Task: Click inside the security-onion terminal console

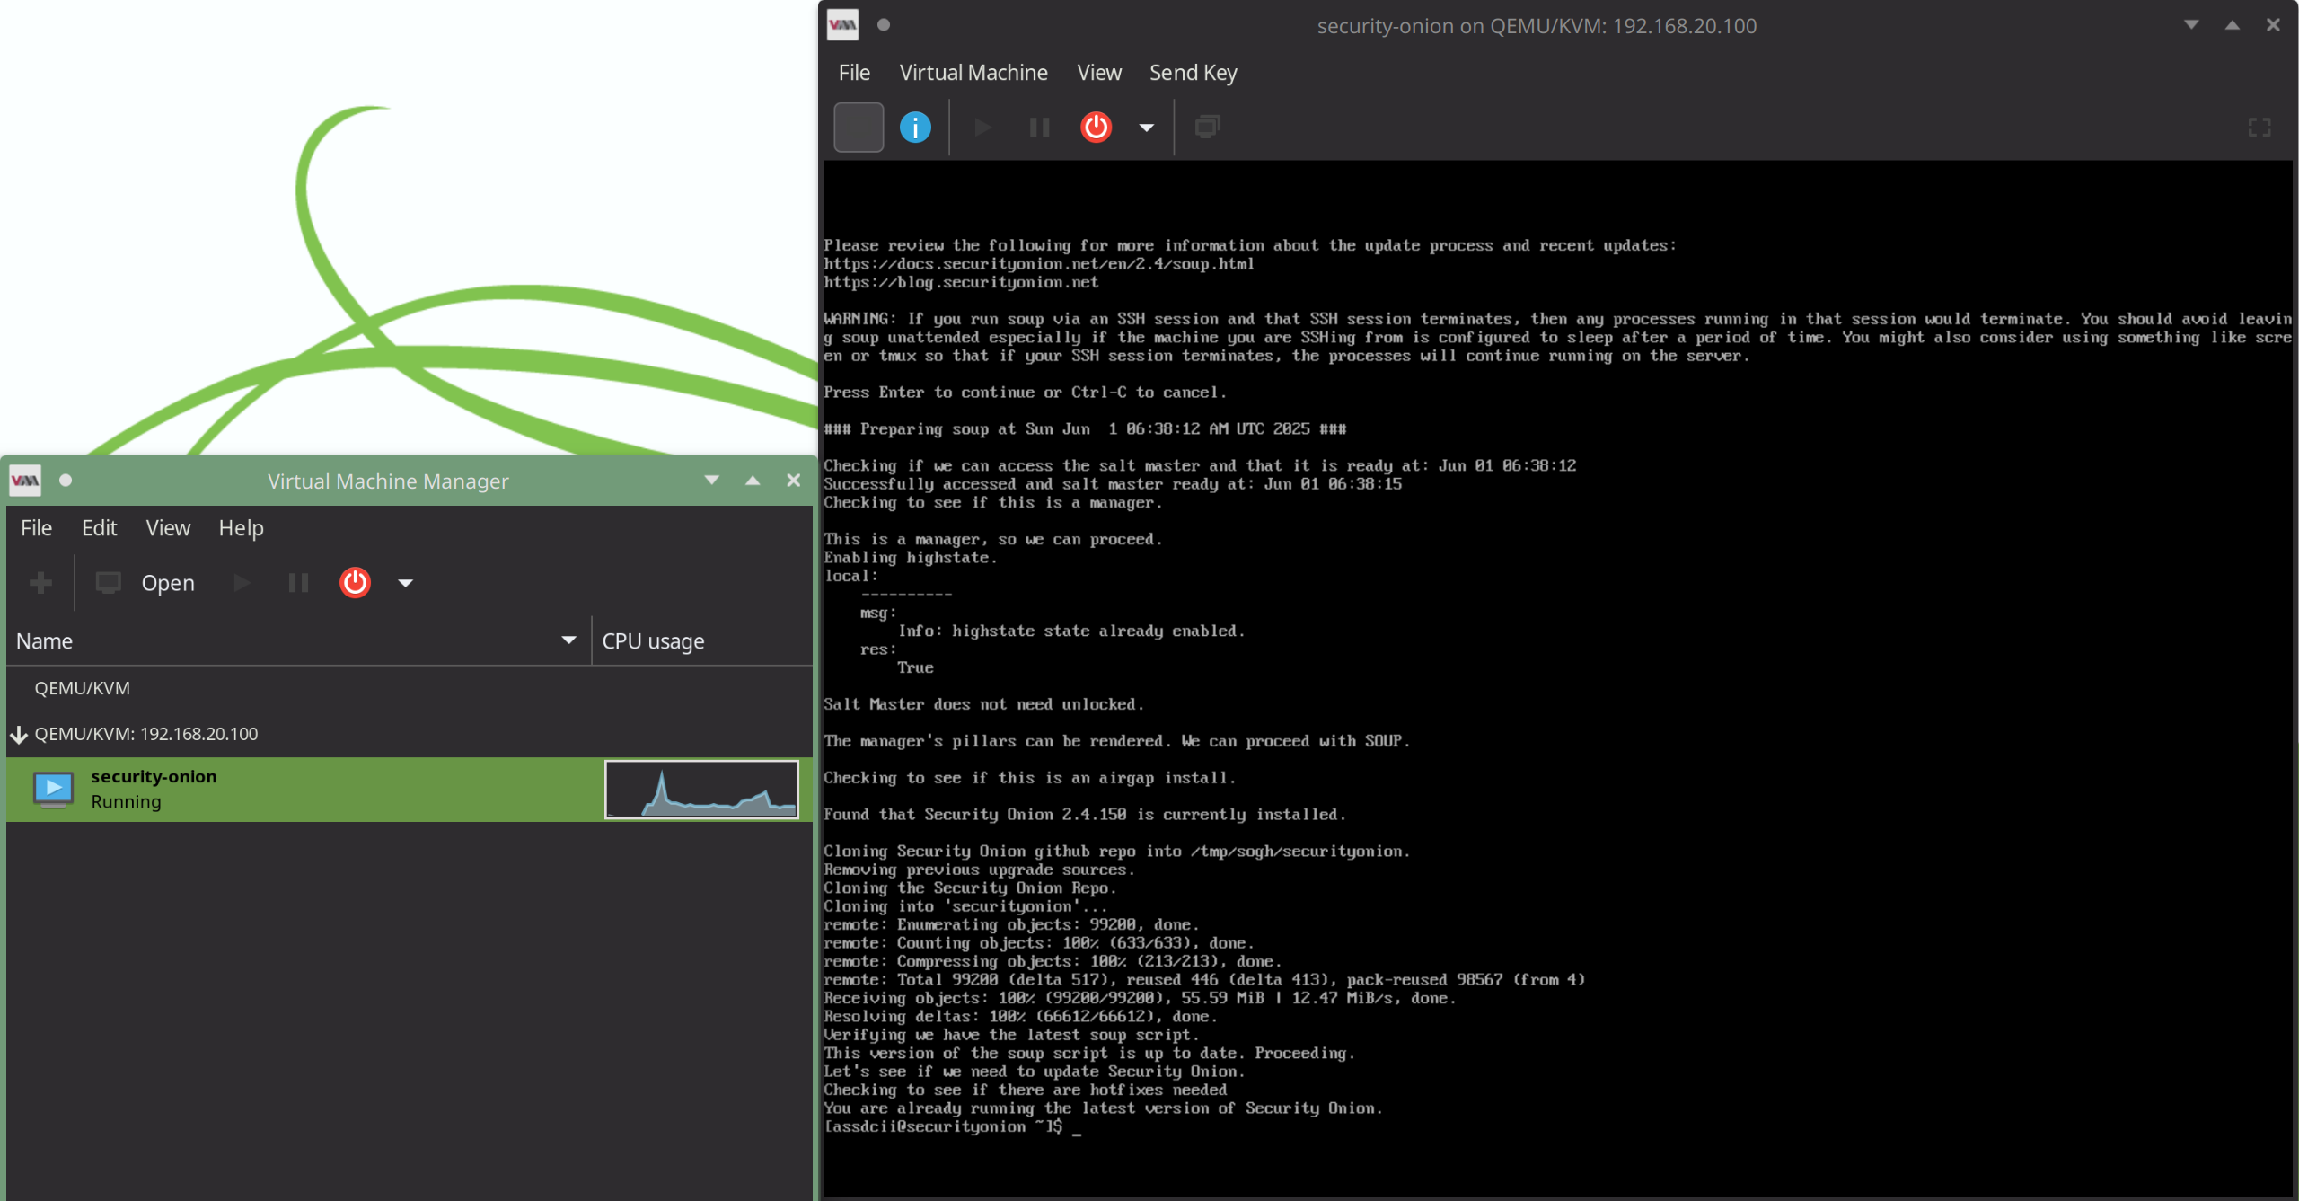Action: pyautogui.click(x=1558, y=678)
